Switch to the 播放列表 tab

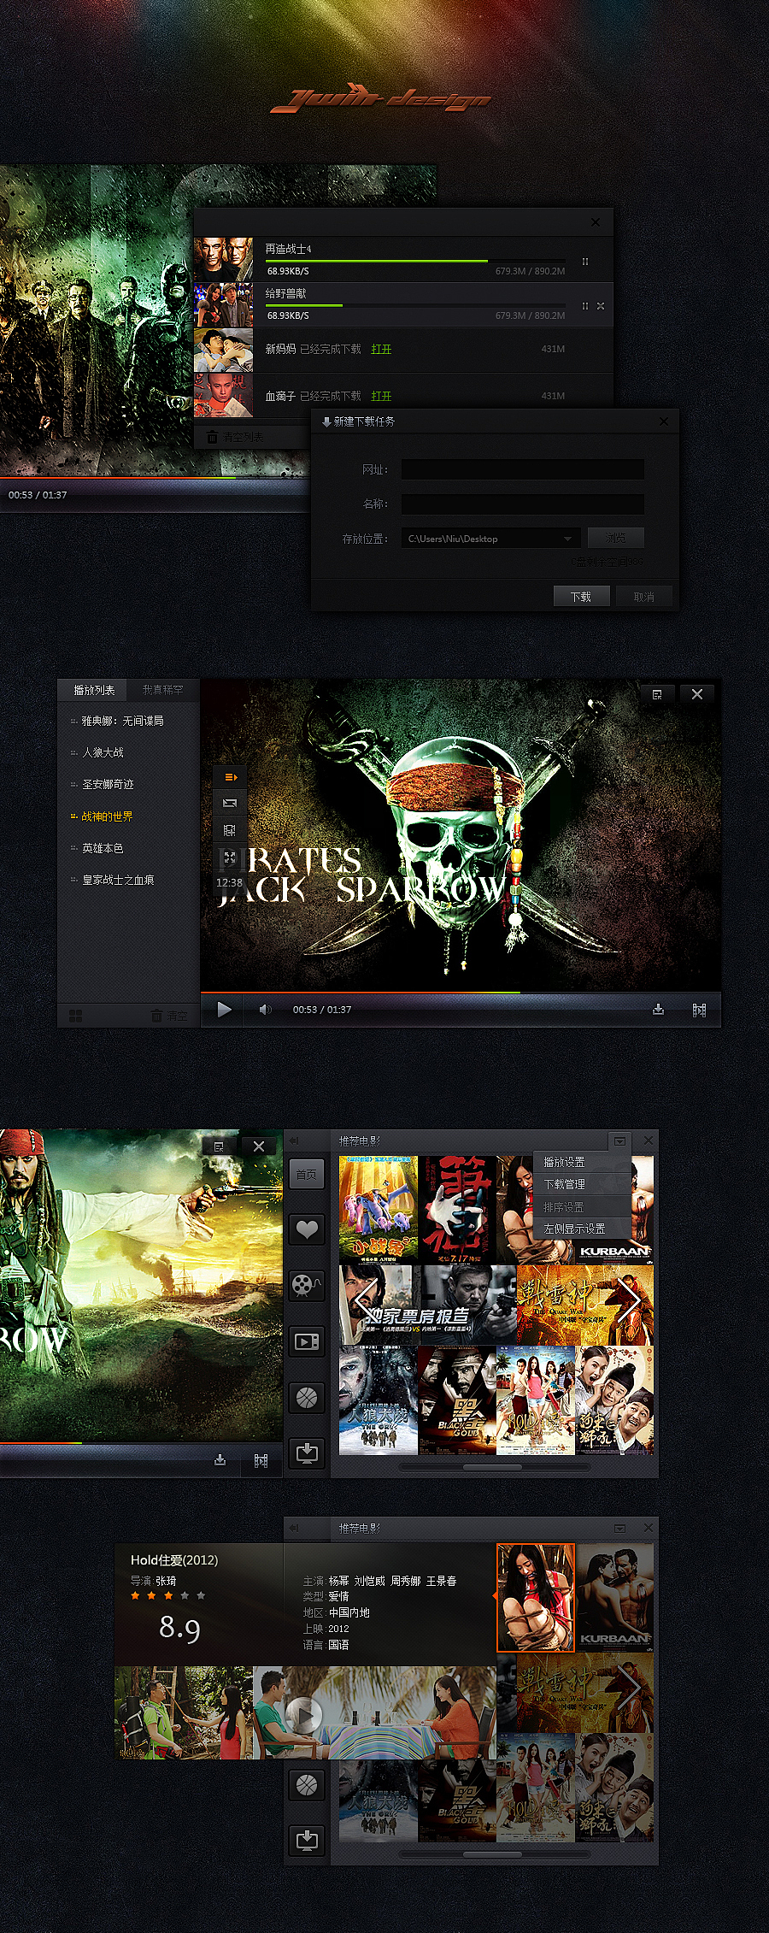[x=93, y=690]
